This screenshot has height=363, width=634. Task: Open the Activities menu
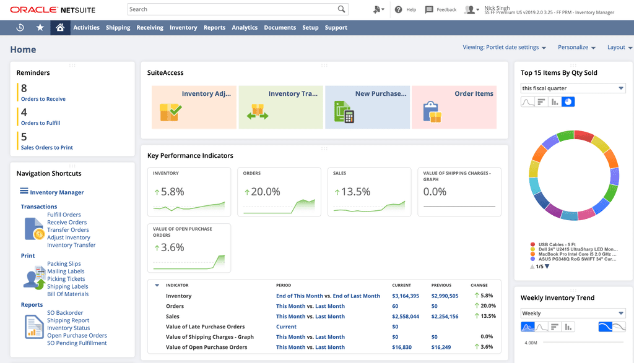click(86, 27)
